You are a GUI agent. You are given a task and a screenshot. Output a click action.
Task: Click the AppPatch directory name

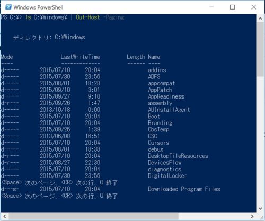coord(160,90)
